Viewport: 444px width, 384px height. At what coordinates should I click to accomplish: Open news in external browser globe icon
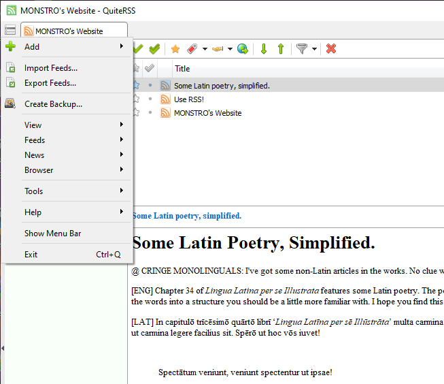pyautogui.click(x=243, y=49)
